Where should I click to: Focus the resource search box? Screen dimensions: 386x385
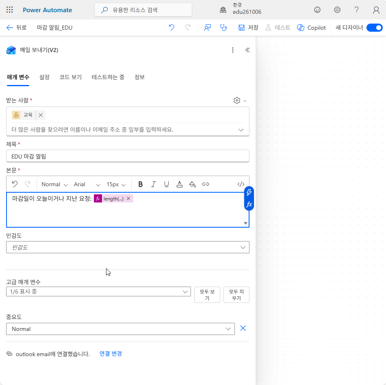pyautogui.click(x=143, y=10)
